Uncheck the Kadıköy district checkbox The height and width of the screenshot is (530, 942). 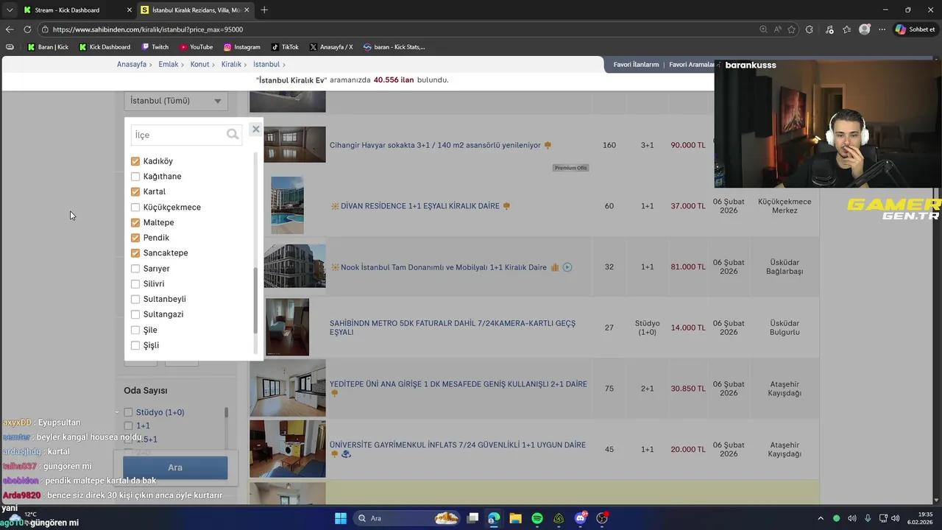click(x=135, y=161)
